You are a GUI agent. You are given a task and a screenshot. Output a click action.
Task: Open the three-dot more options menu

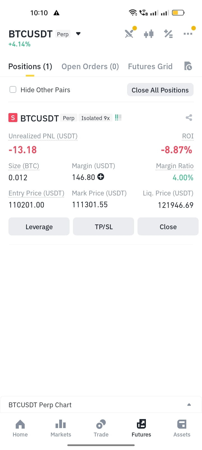[188, 33]
